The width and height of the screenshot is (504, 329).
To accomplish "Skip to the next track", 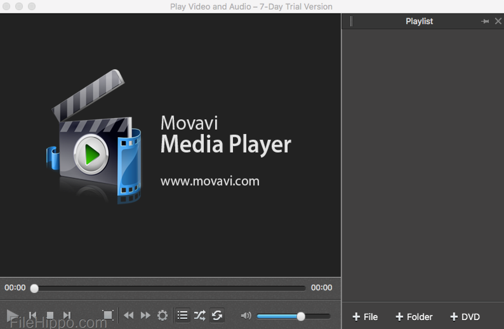I will (x=67, y=315).
